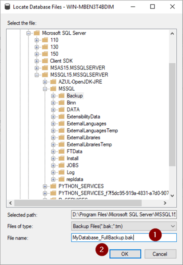Click the FTData folder icon

(61, 151)
